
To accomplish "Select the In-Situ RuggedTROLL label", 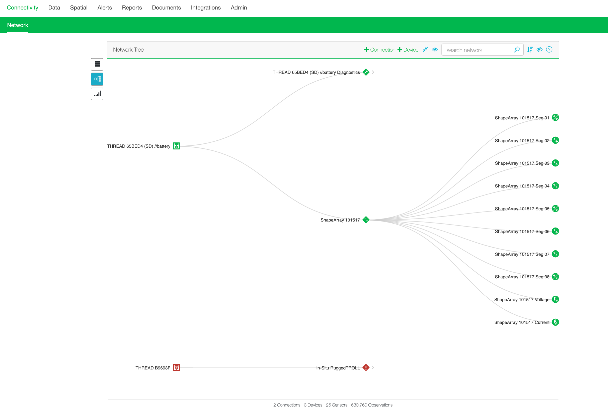I will pos(338,368).
